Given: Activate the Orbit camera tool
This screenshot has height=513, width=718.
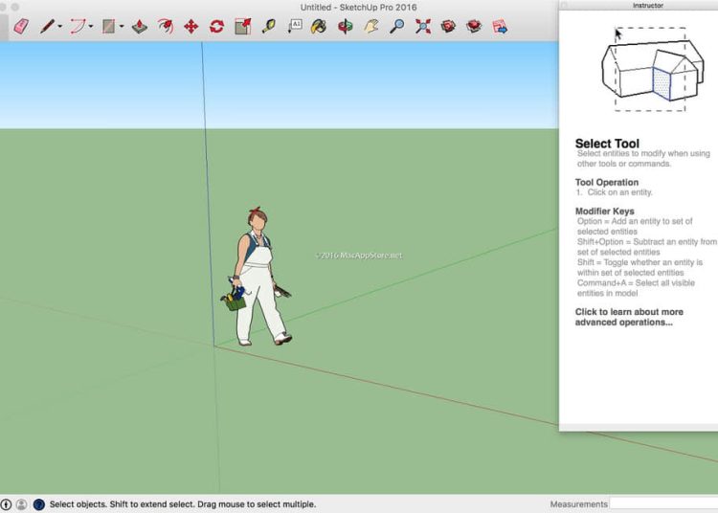Looking at the screenshot, I should pyautogui.click(x=346, y=27).
